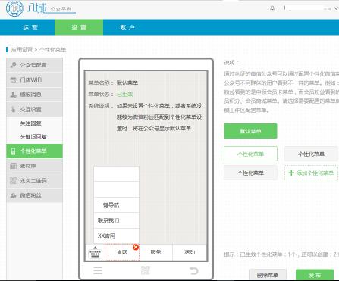This screenshot has height=281, width=339.
Task: Click the platform logo emblem
Action: click(x=14, y=8)
